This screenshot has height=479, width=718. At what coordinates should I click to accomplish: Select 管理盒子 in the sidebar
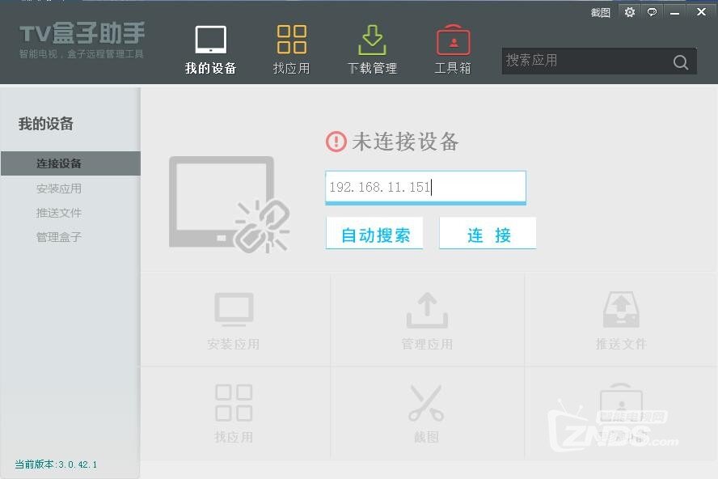pos(59,237)
